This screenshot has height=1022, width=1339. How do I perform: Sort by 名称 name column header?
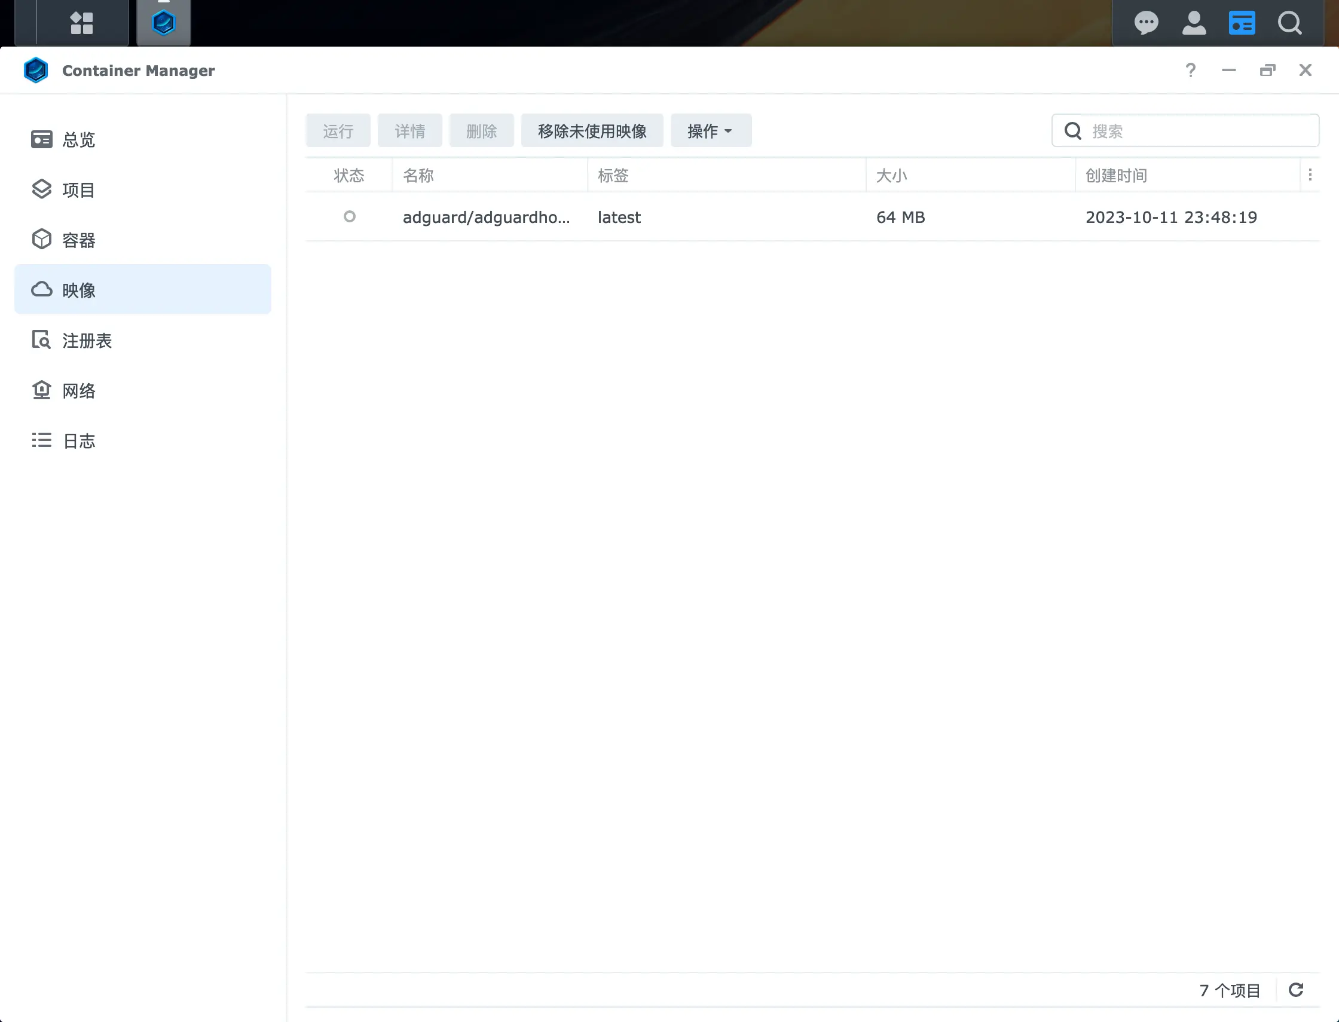pos(490,175)
